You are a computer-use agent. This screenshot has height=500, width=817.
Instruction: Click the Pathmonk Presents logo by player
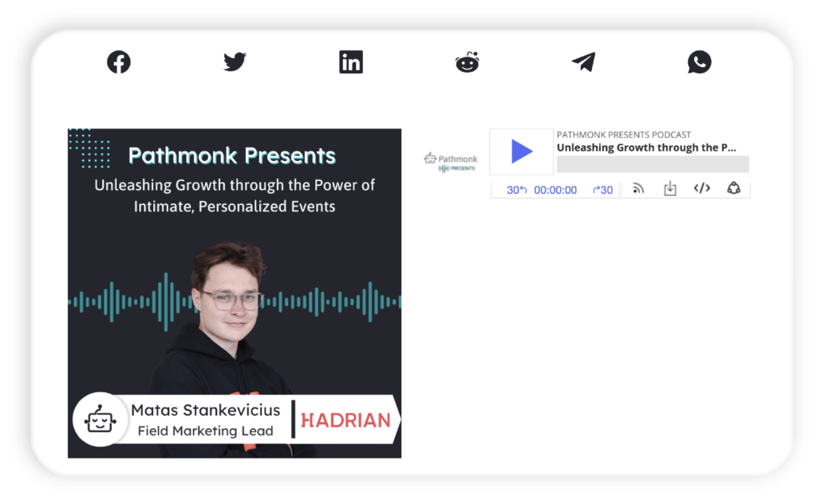[x=451, y=162]
